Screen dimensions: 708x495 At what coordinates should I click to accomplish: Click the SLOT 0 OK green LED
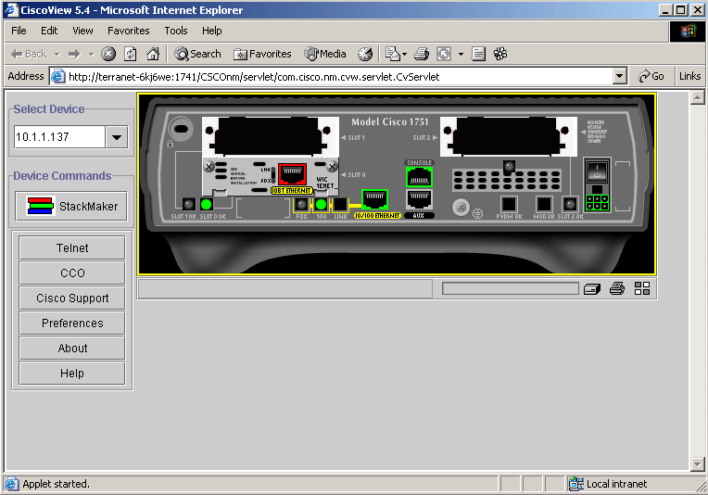coord(207,205)
